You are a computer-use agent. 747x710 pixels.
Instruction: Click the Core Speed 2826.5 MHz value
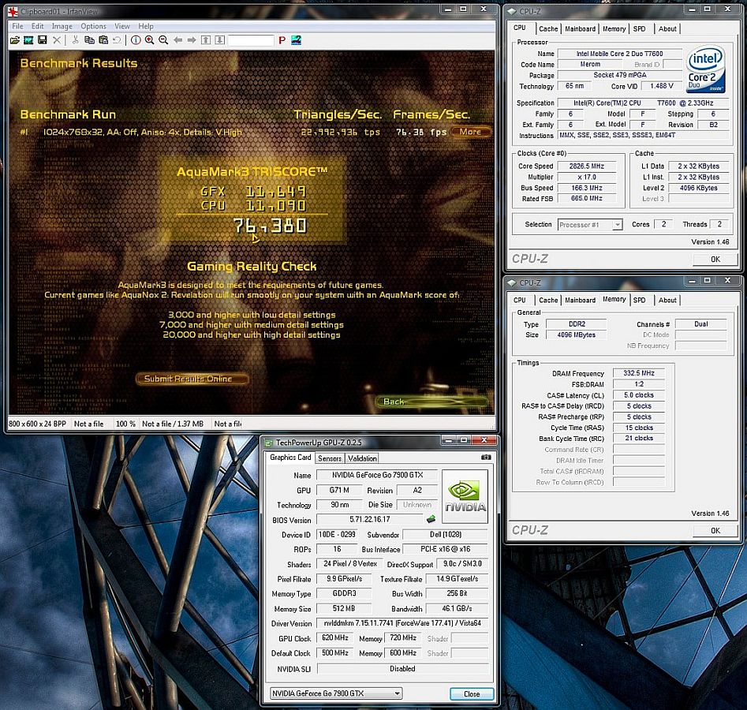pos(586,166)
